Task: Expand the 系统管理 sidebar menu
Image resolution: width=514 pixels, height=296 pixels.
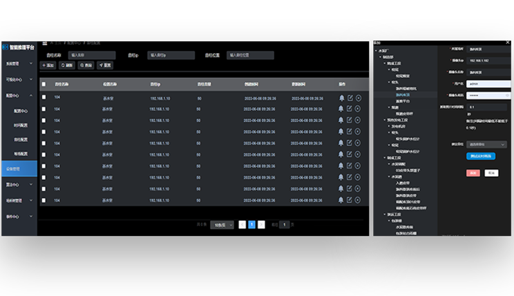Action: click(18, 63)
